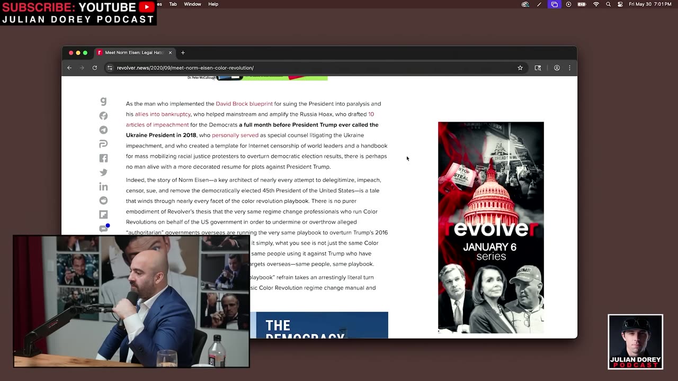Image resolution: width=678 pixels, height=381 pixels.
Task: Open the allies into bankruptcy link
Action: pyautogui.click(x=163, y=114)
